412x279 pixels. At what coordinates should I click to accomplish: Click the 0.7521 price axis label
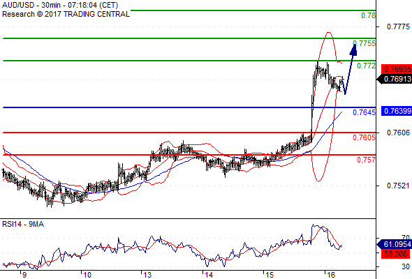point(398,186)
